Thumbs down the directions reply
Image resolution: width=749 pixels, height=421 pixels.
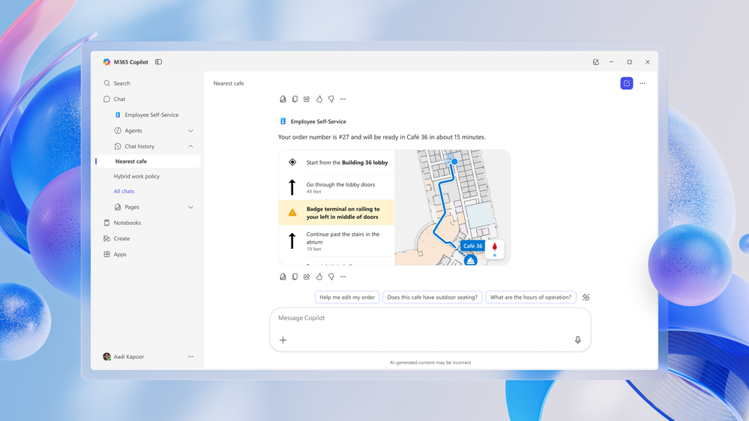(x=331, y=276)
